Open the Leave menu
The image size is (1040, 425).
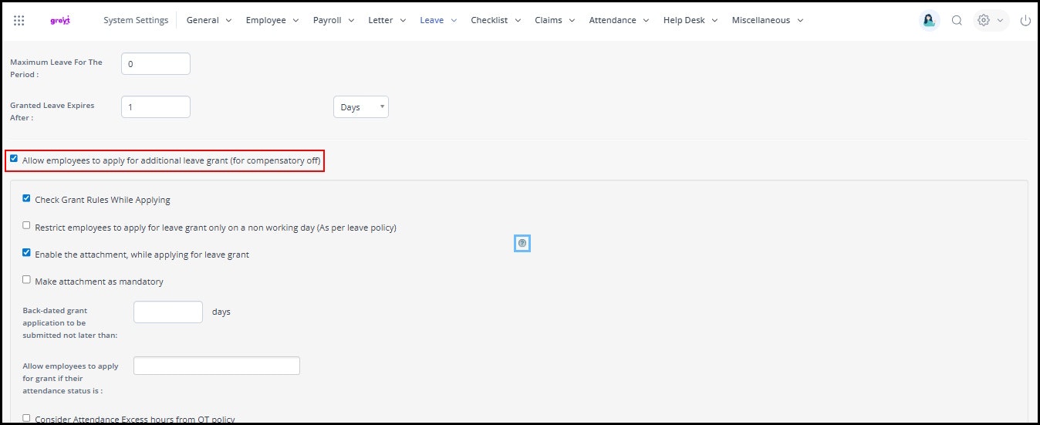438,21
